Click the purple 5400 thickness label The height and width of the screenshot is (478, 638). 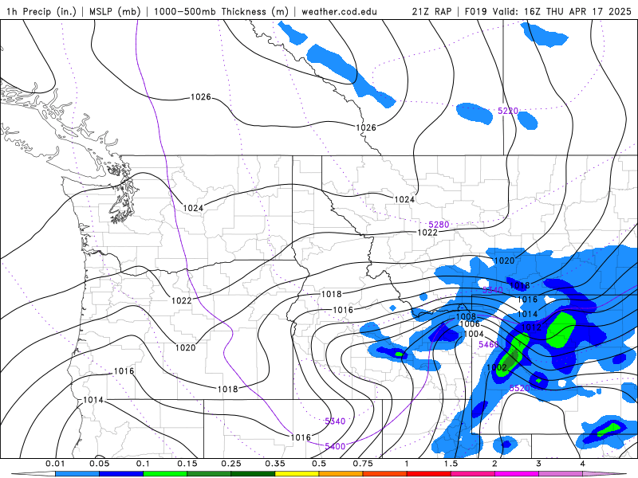[335, 446]
